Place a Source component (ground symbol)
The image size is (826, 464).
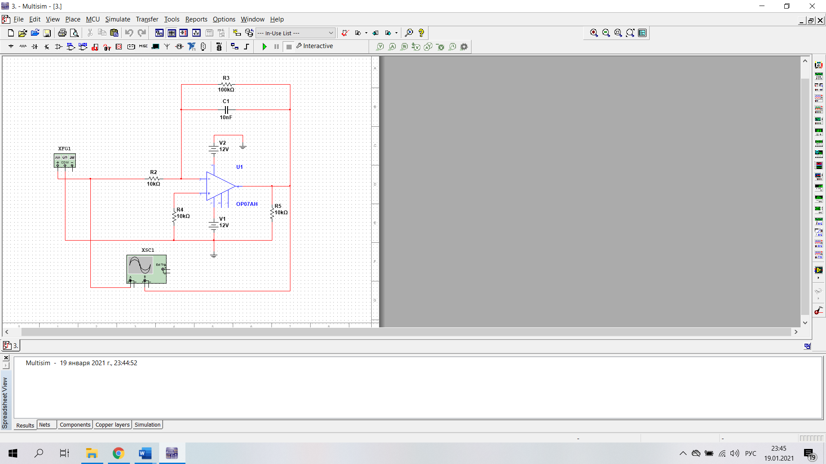11,46
